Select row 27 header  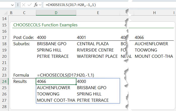(x=4, y=100)
